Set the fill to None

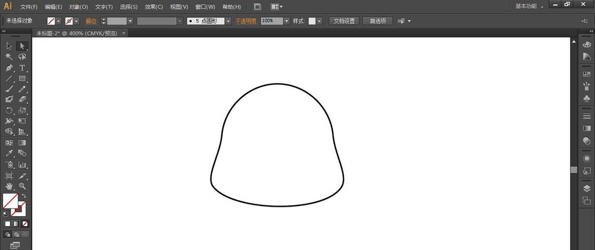pos(24,224)
